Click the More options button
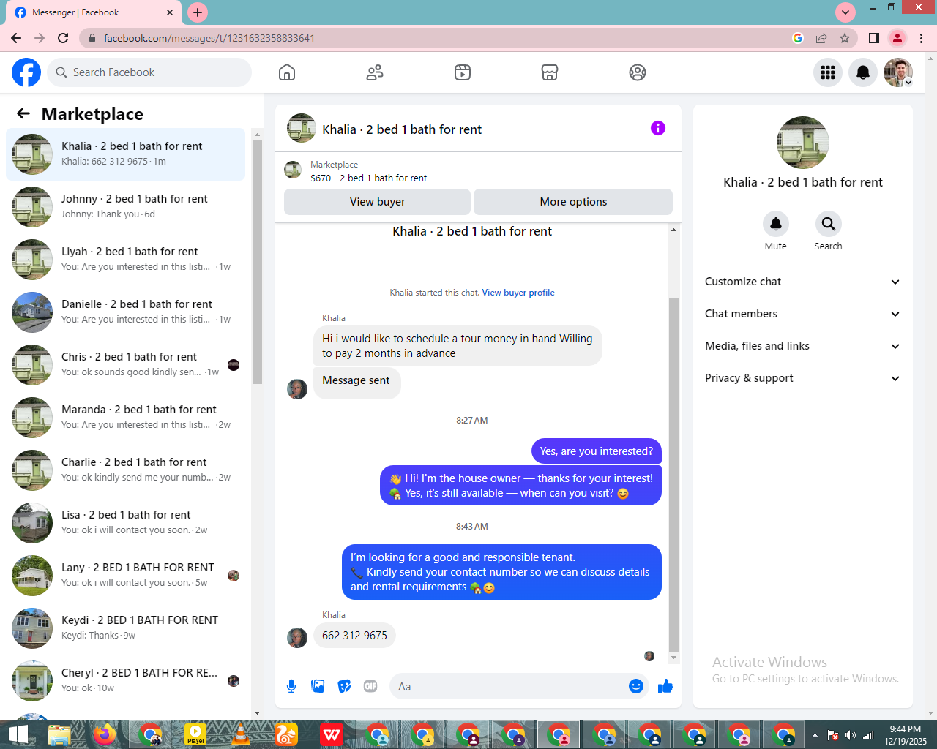937x749 pixels. pos(573,202)
